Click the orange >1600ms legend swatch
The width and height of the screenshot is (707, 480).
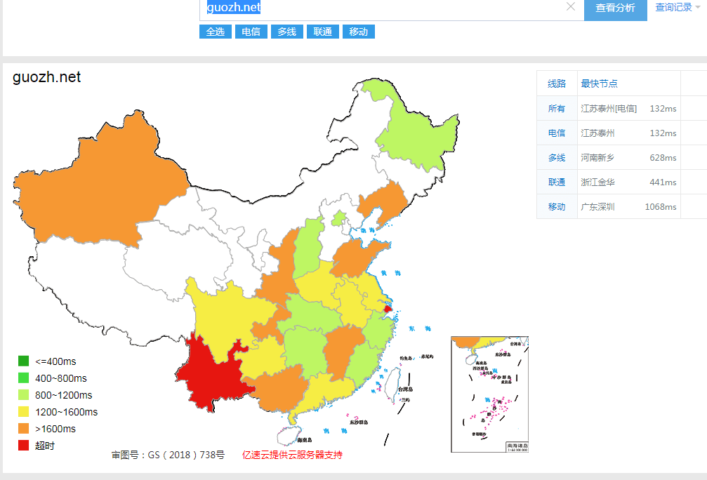(x=23, y=429)
